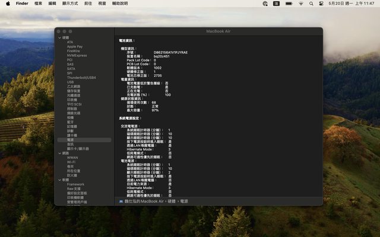The height and width of the screenshot is (237, 380).
Task: Open Spotlight search magnifier
Action: pyautogui.click(x=312, y=4)
